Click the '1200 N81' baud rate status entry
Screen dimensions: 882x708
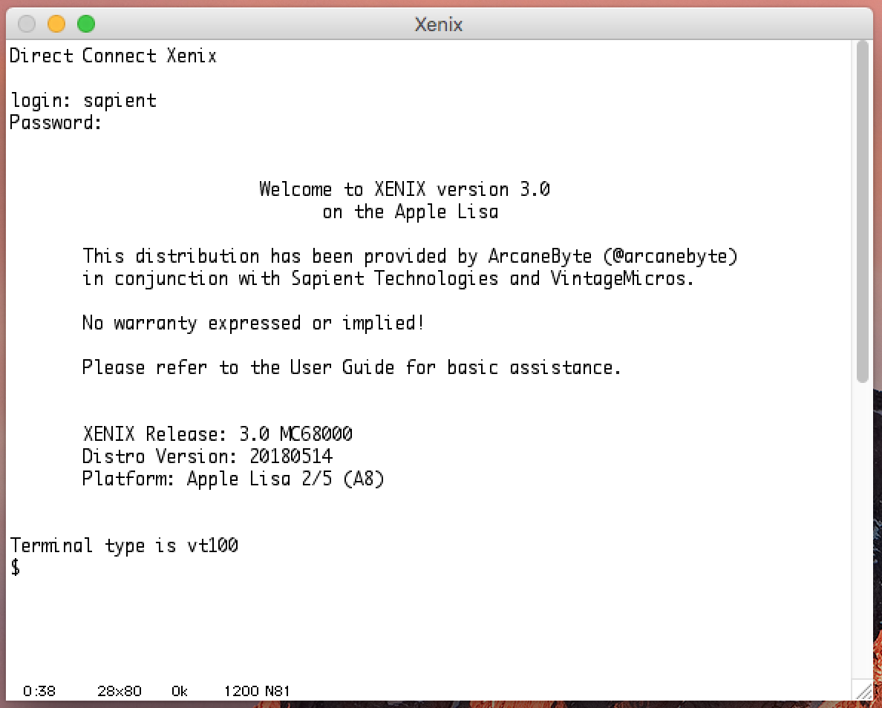coord(256,691)
